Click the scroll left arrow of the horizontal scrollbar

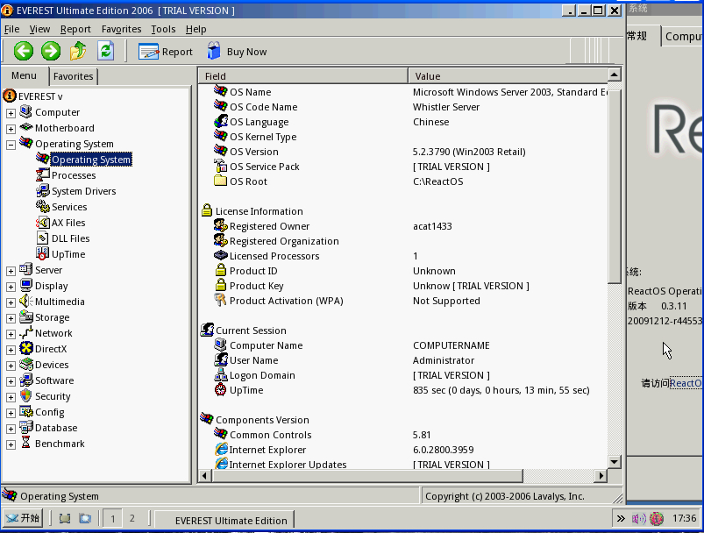[x=205, y=475]
